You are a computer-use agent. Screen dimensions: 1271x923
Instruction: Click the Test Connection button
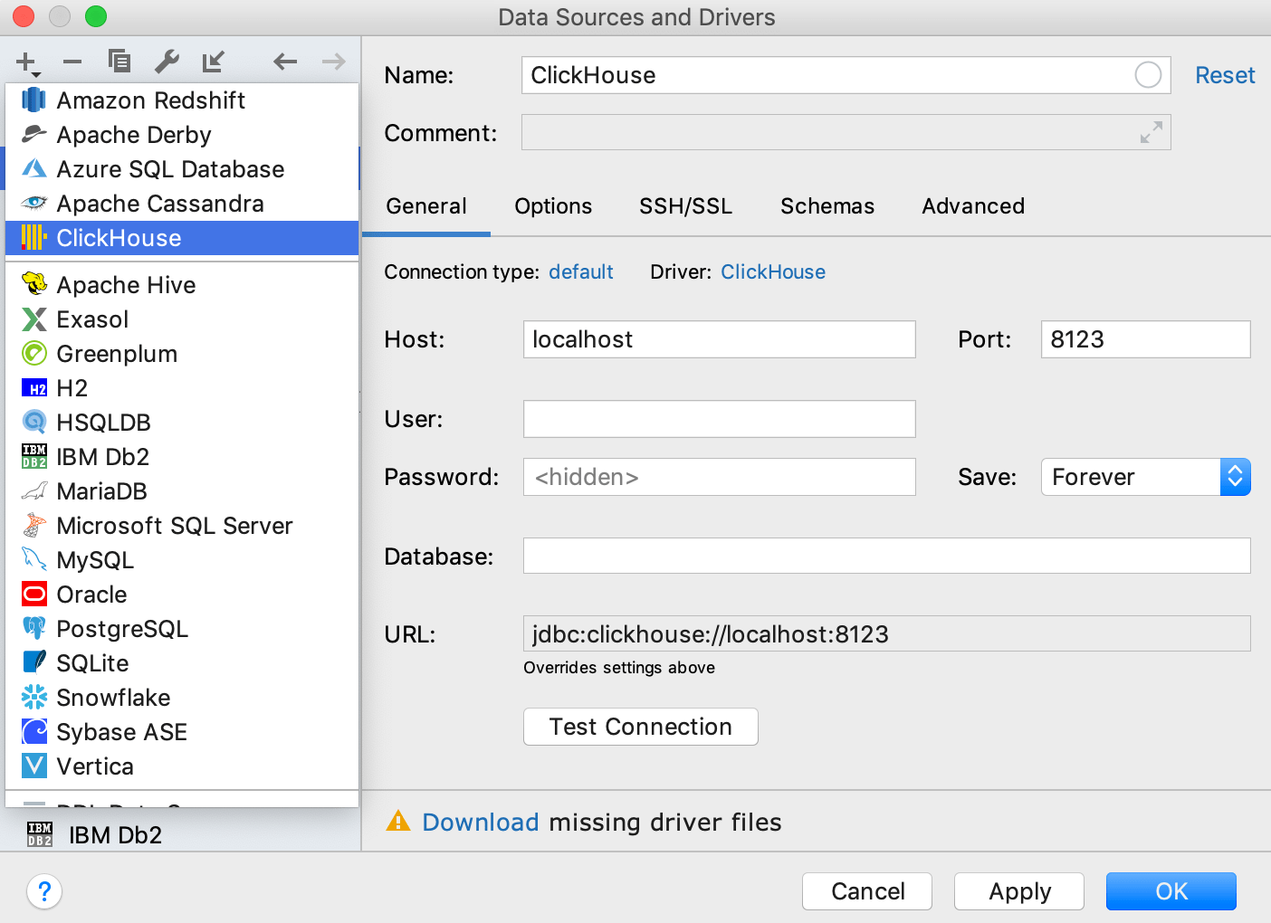(x=641, y=727)
